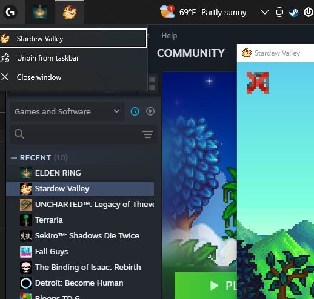Open the advanced filter options icon
This screenshot has height=299, width=314.
point(148,134)
